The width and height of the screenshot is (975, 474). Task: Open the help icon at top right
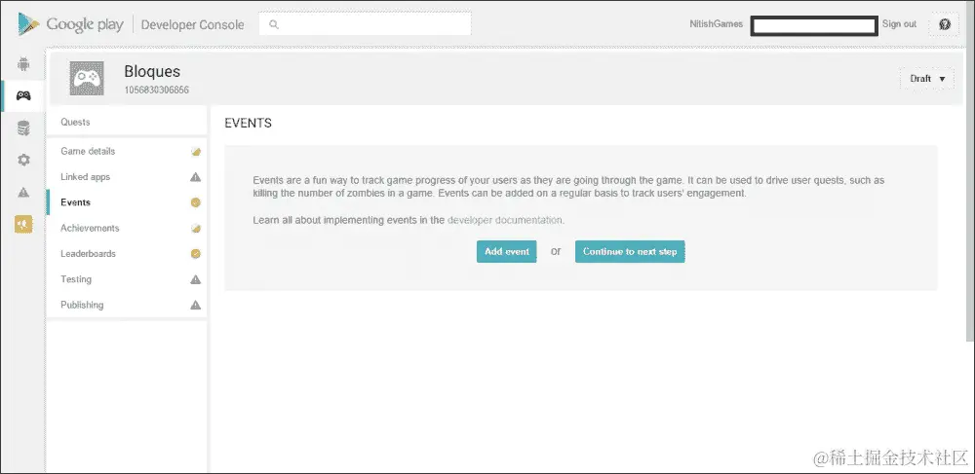944,24
